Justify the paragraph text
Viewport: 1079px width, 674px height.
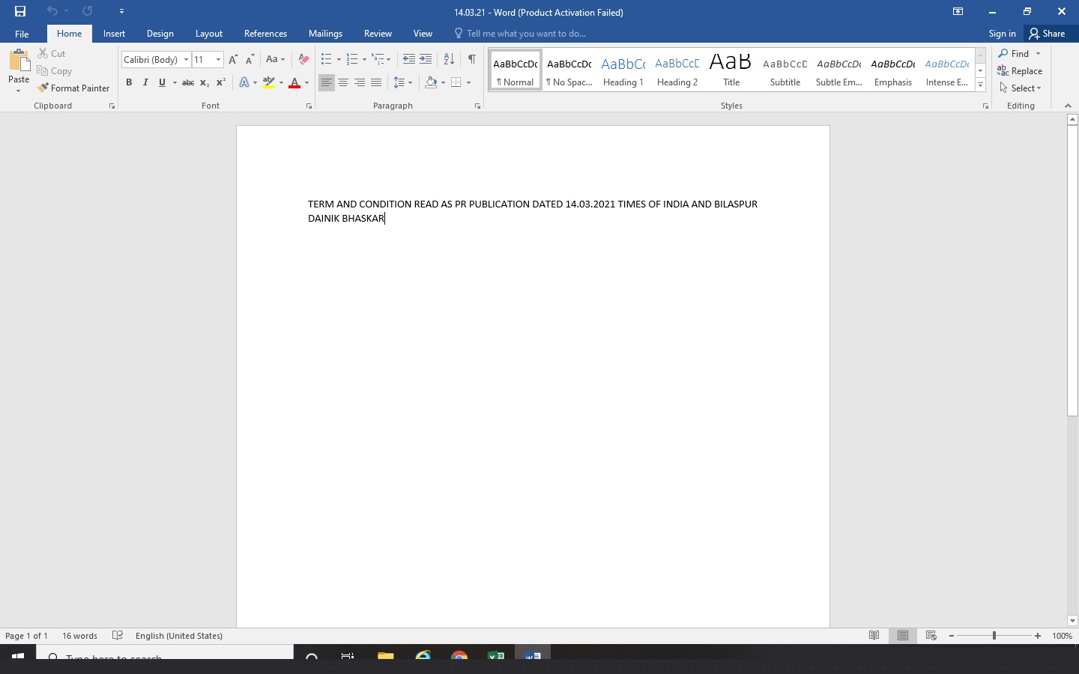point(376,82)
